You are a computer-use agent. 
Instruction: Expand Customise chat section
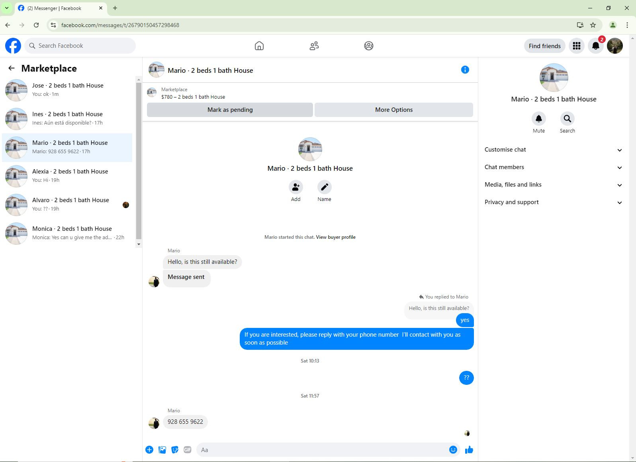553,150
